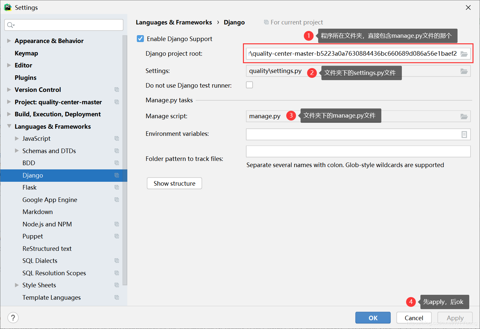Select ReStructured text item
This screenshot has height=329, width=480.
coord(47,249)
